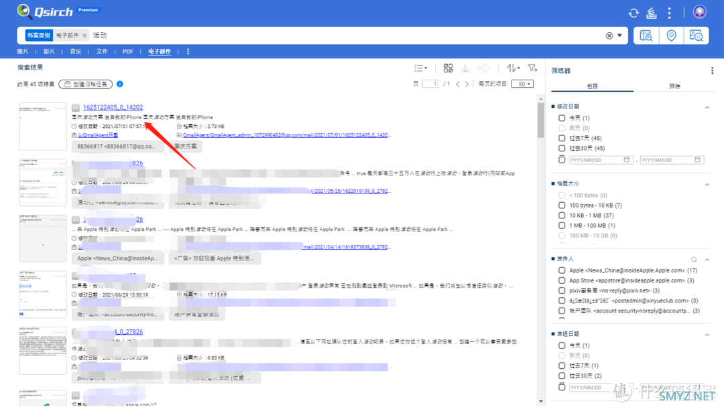Screen dimensions: 724x409
Task: Collapse the 发送日期 filter section
Action: click(x=707, y=334)
